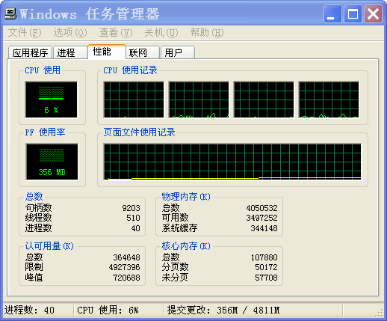Click the 句柄数 label
This screenshot has height=321, width=387.
pos(38,208)
